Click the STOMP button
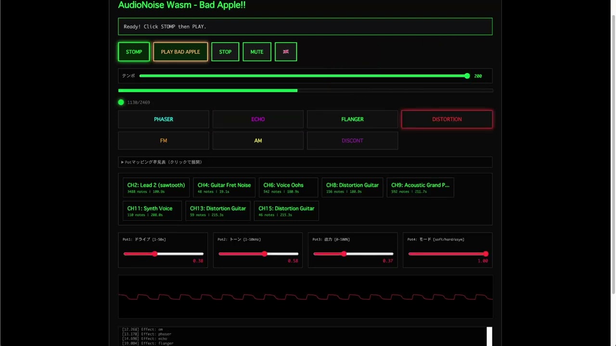Image resolution: width=616 pixels, height=346 pixels. pyautogui.click(x=134, y=52)
